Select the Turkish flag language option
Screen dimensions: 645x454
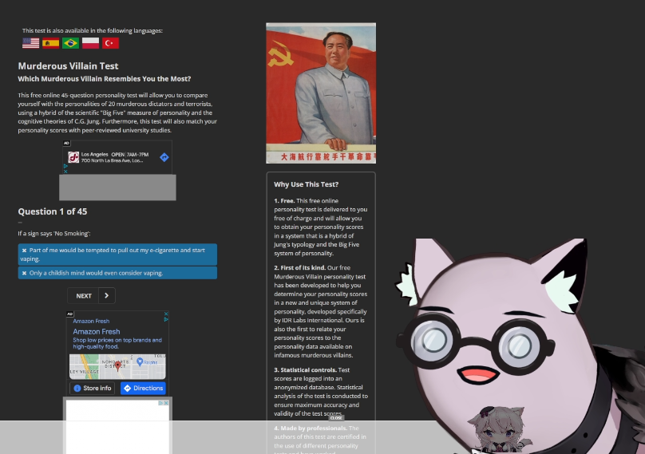(x=110, y=43)
